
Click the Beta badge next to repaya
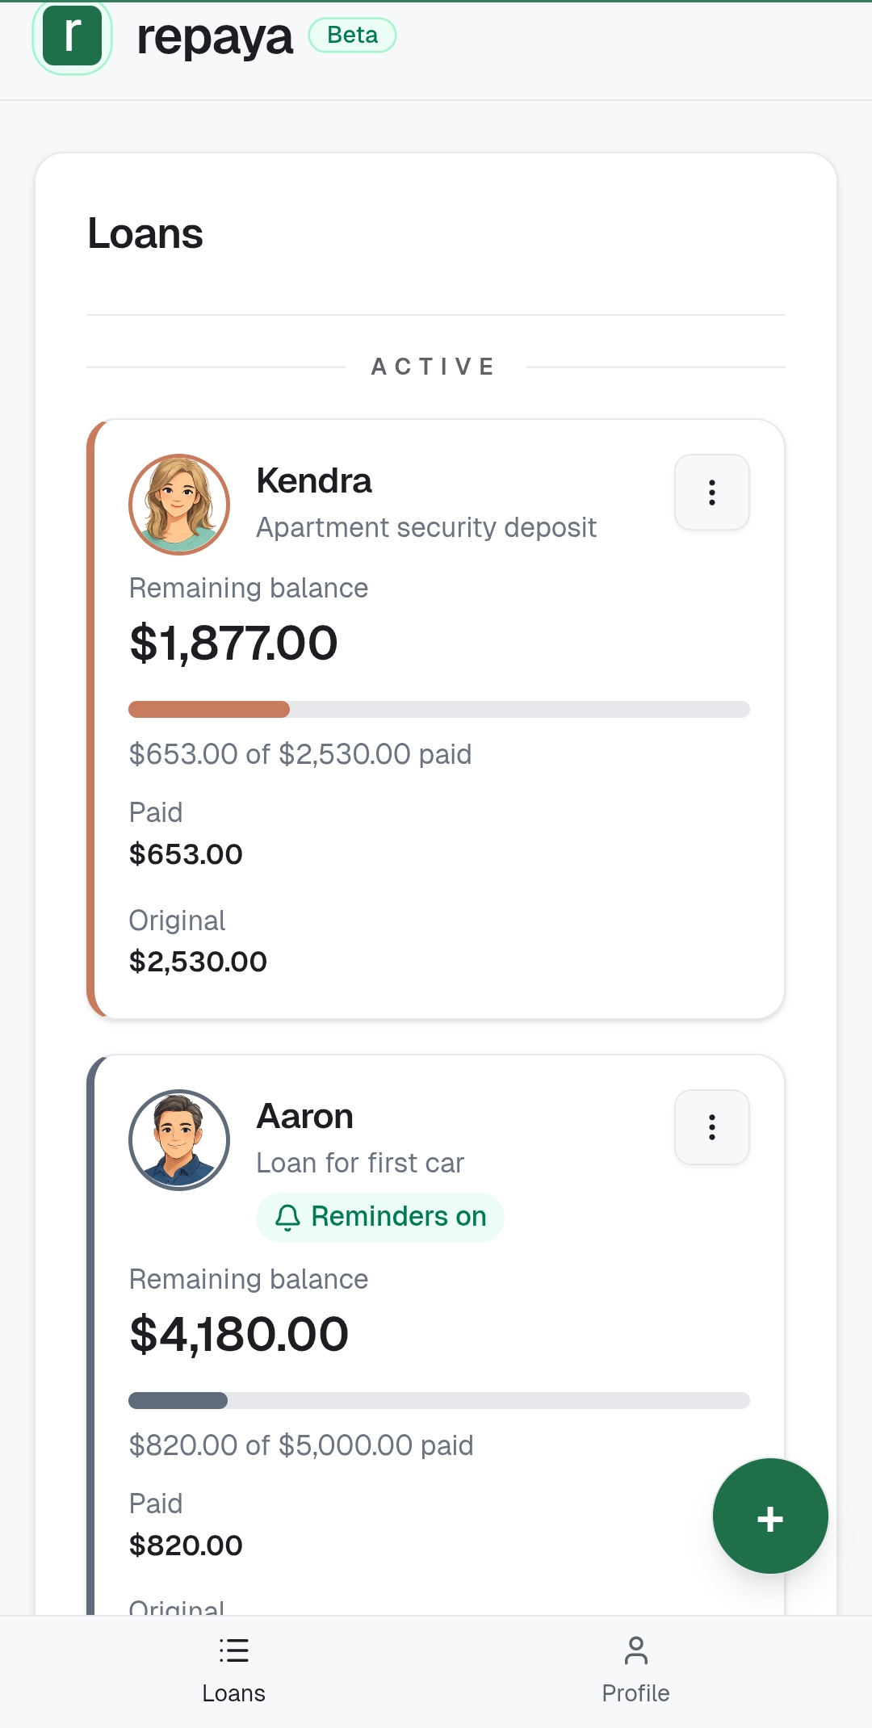tap(351, 35)
